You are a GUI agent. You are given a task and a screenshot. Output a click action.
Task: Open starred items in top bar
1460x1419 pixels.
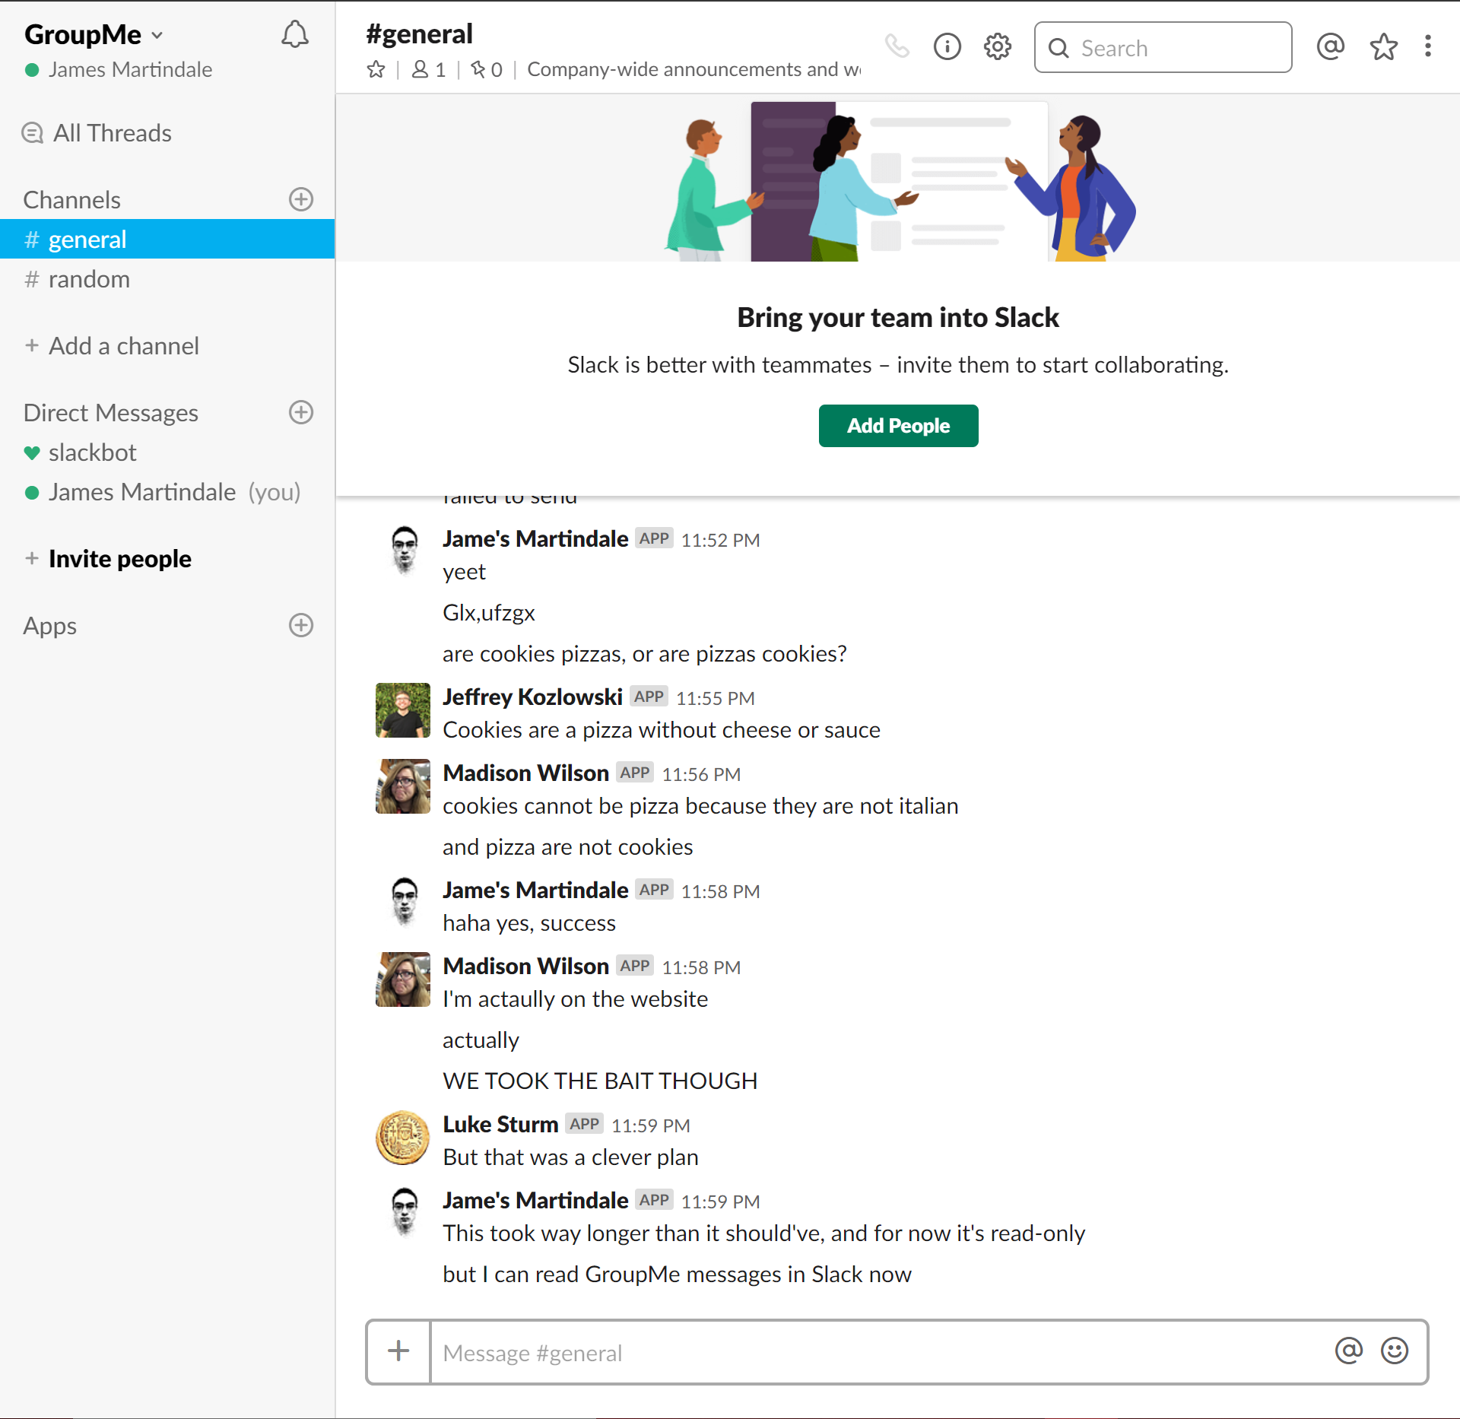pos(1383,47)
